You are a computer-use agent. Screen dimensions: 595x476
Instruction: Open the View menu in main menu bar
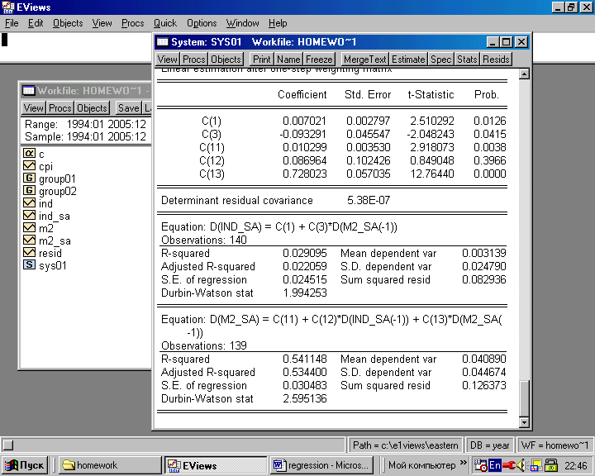102,23
